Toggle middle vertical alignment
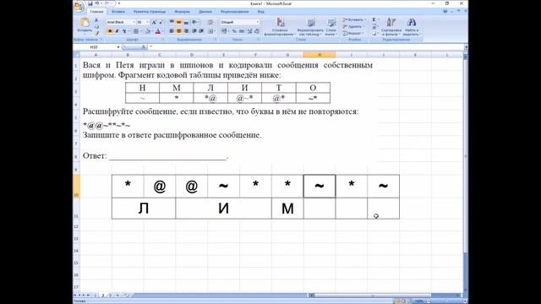 [x=178, y=23]
